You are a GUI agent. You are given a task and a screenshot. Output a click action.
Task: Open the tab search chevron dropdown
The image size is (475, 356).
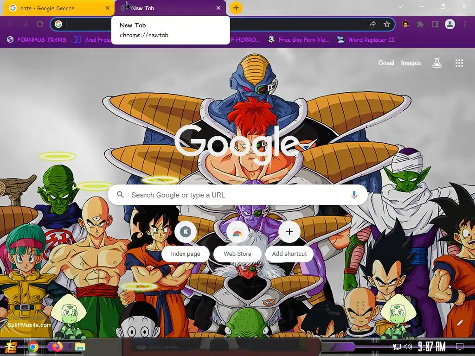tap(400, 6)
